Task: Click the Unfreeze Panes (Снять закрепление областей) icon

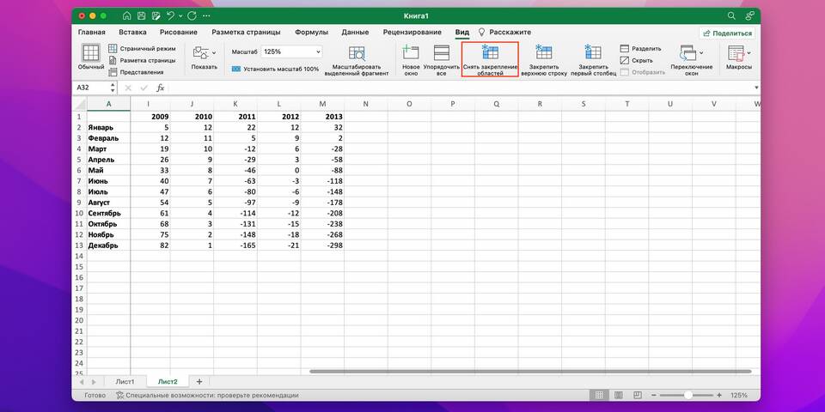Action: [x=490, y=53]
